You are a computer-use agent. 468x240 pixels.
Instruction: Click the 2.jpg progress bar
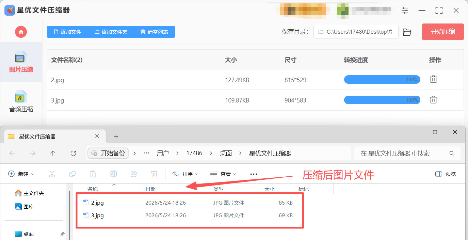click(382, 80)
